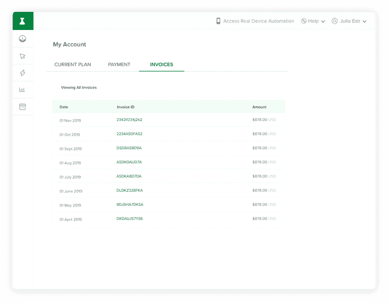Open invoice DLDKZ328FKA
The height and width of the screenshot is (303, 388).
point(130,191)
